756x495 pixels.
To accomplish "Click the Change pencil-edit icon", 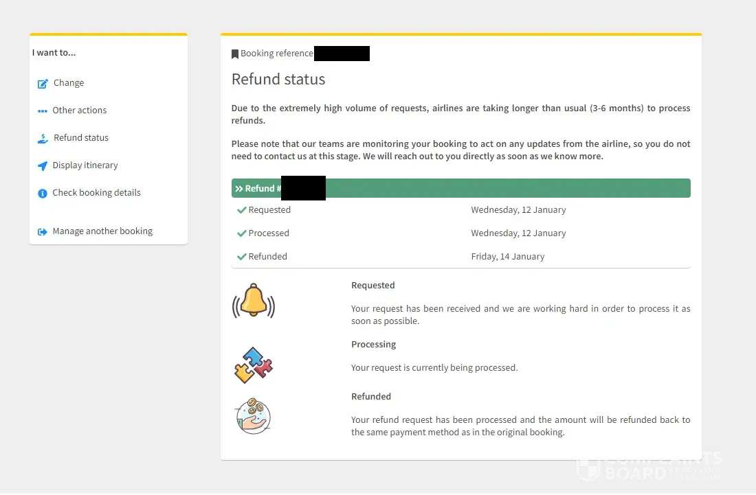I will click(x=43, y=84).
